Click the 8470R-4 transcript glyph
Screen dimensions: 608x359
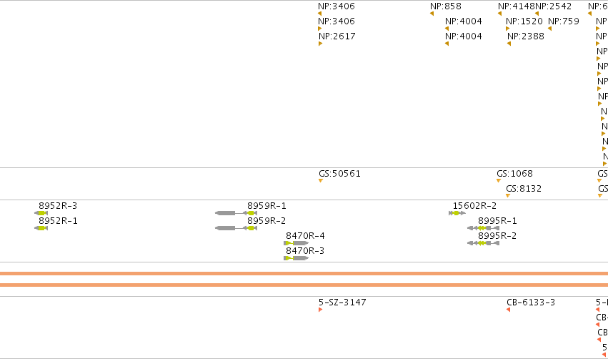tap(296, 243)
